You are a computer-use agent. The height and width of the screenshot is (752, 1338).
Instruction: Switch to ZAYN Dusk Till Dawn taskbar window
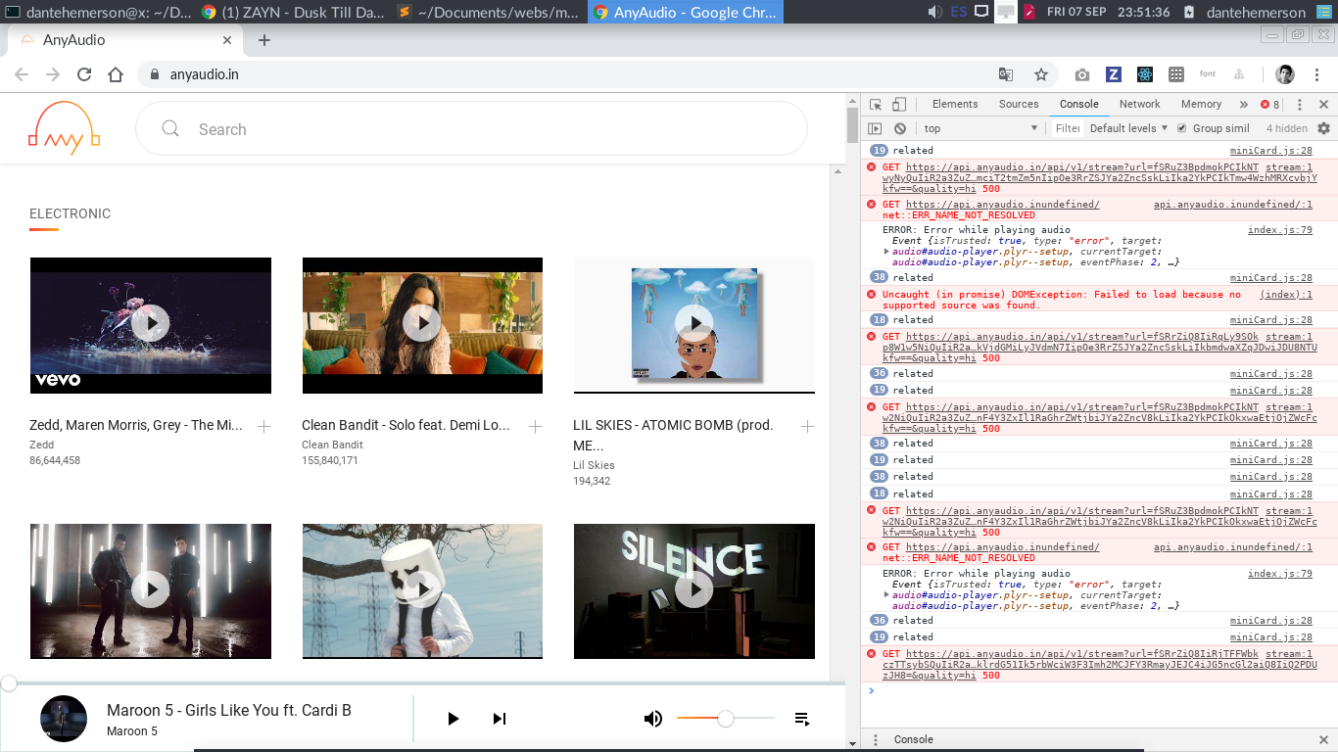tap(292, 13)
